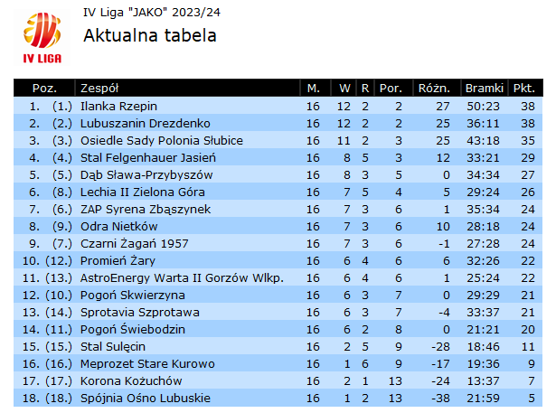
Task: Select Spójnia Ośno Lubuskie row
Action: pyautogui.click(x=278, y=399)
